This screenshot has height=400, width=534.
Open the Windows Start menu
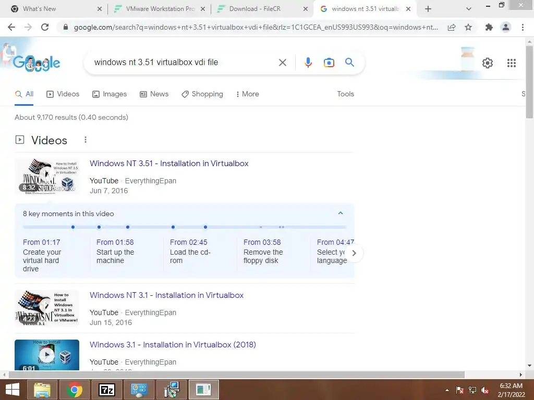13,390
